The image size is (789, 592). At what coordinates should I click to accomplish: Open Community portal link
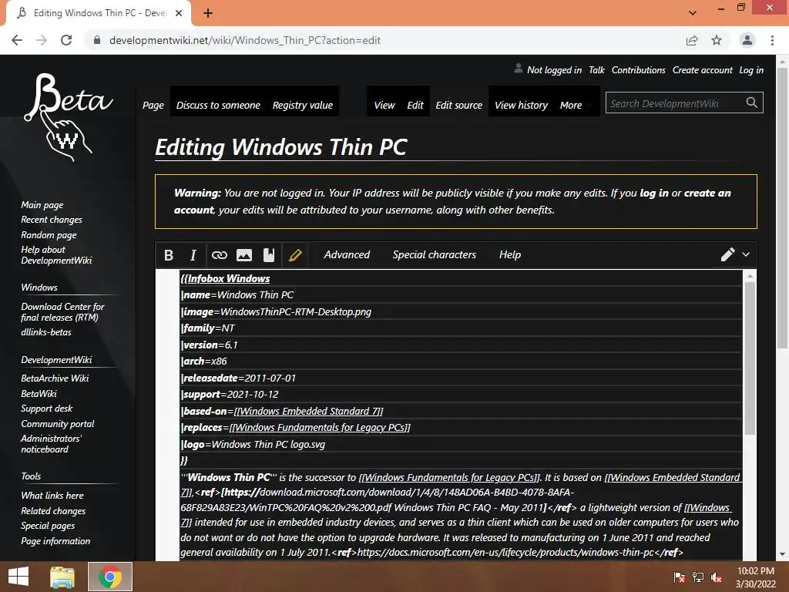pyautogui.click(x=57, y=424)
